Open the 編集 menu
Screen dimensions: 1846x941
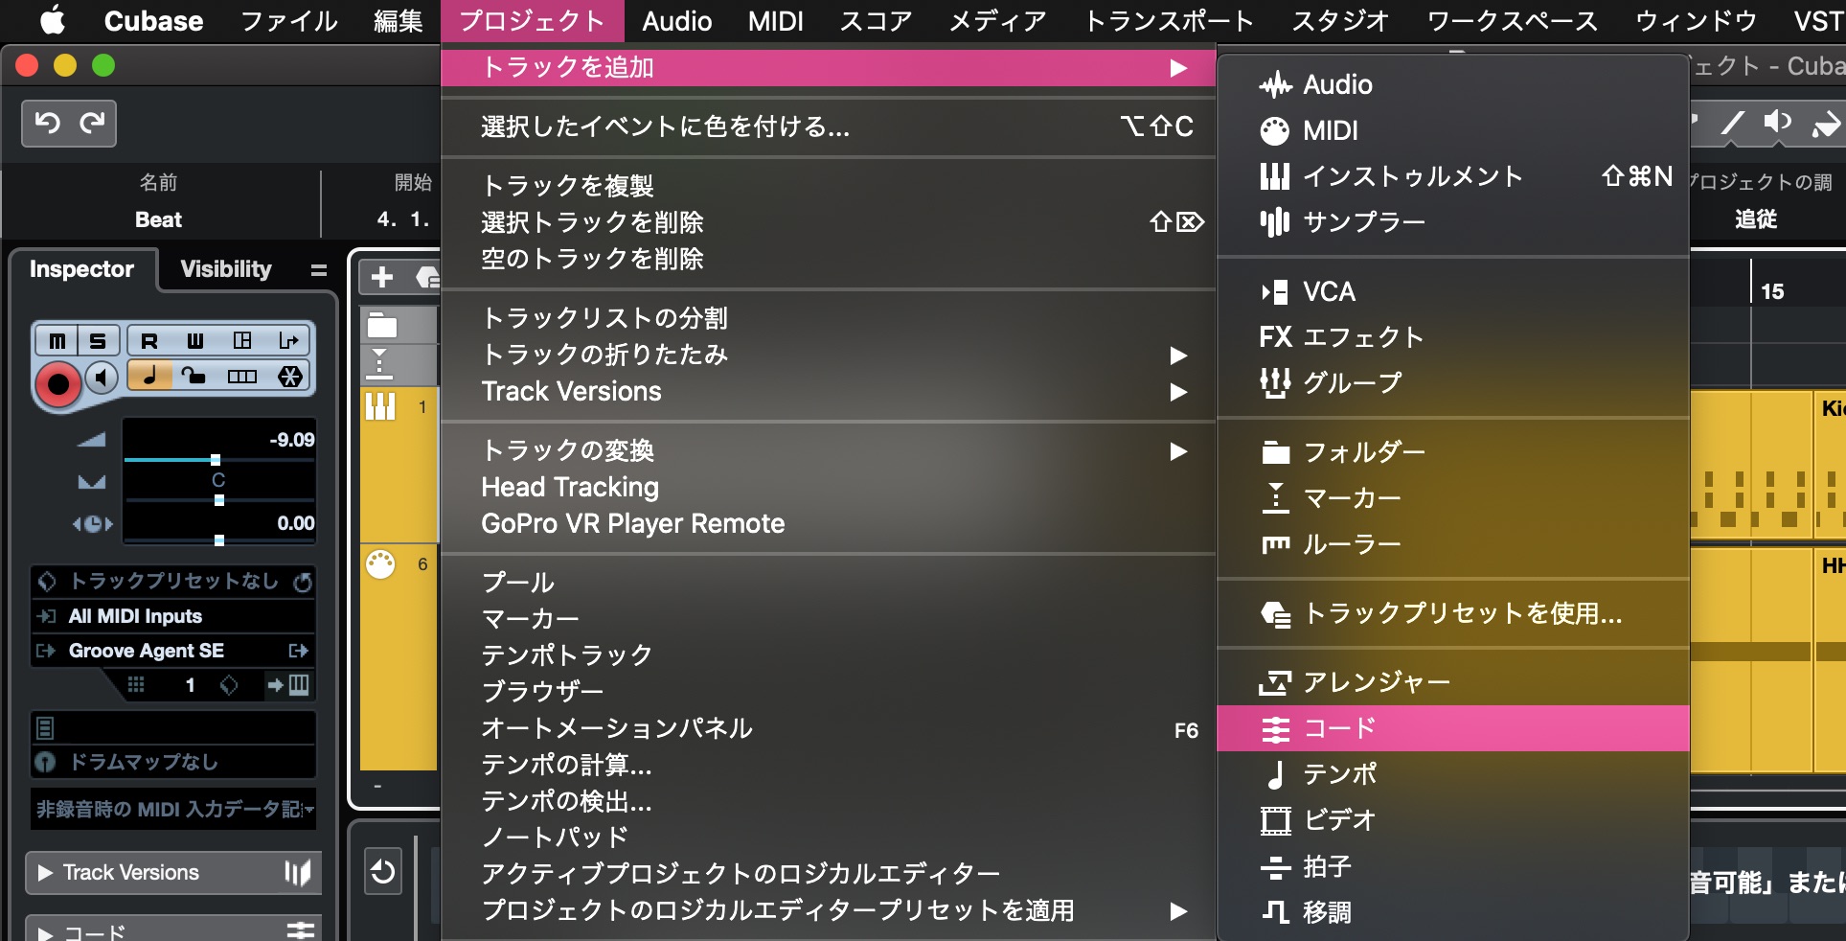click(x=399, y=21)
